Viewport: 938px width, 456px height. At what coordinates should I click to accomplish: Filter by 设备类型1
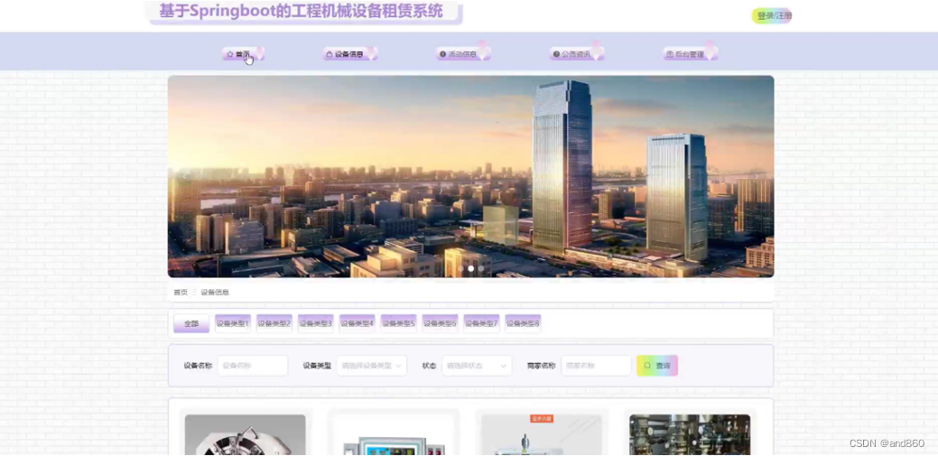pos(233,324)
